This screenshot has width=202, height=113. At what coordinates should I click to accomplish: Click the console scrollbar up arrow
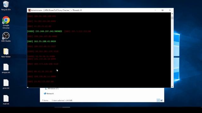pos(172,14)
